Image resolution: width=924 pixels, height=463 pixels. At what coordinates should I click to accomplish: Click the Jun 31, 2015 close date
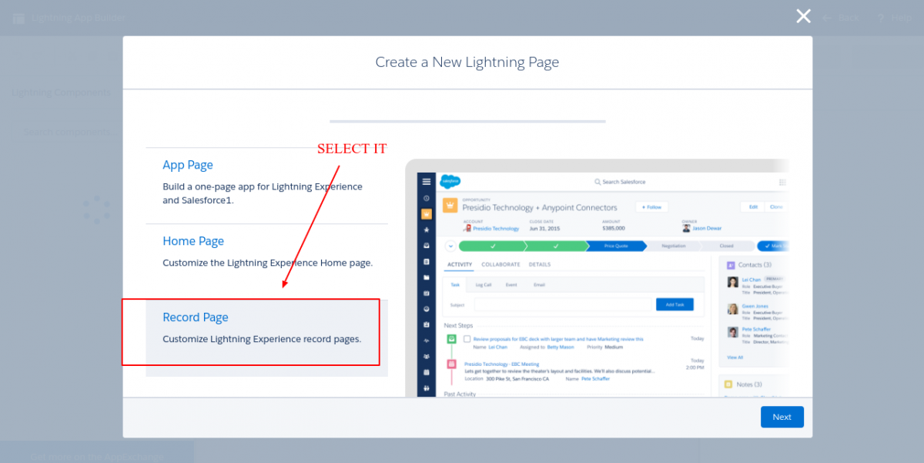[544, 229]
